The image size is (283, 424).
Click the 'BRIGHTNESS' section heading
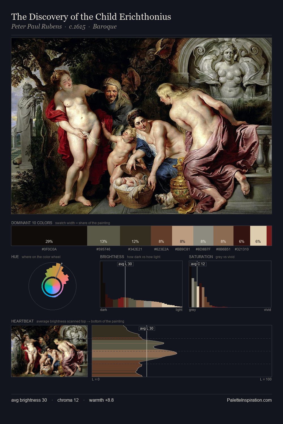pos(112,257)
